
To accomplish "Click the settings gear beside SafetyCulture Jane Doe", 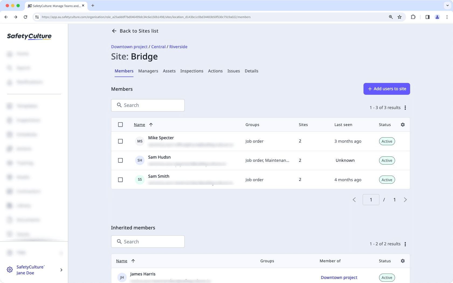I will [x=10, y=270].
